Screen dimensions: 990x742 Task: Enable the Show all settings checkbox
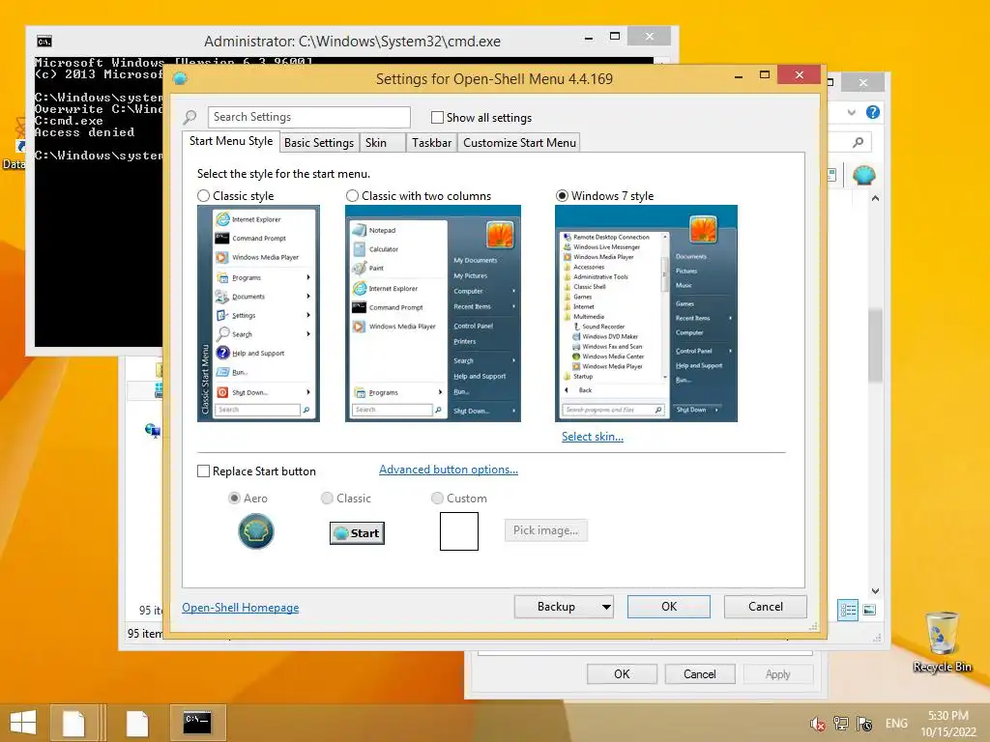pos(437,117)
